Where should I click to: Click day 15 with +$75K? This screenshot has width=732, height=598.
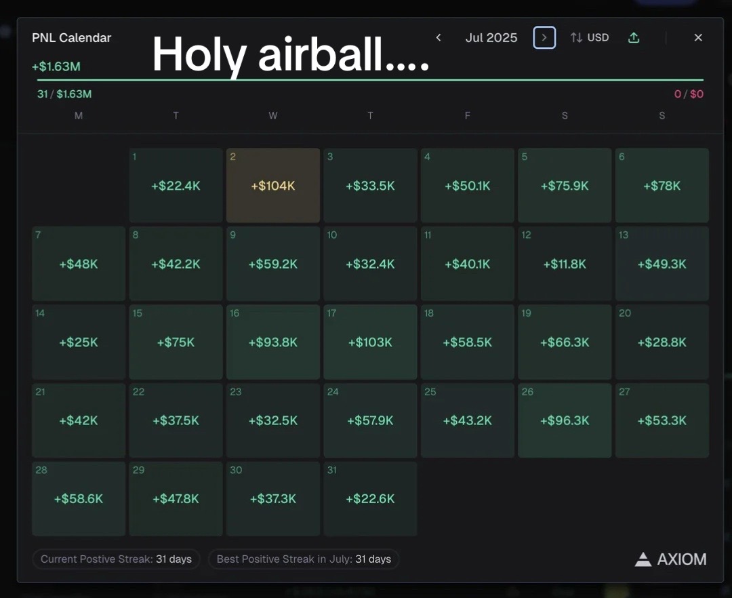click(x=176, y=342)
